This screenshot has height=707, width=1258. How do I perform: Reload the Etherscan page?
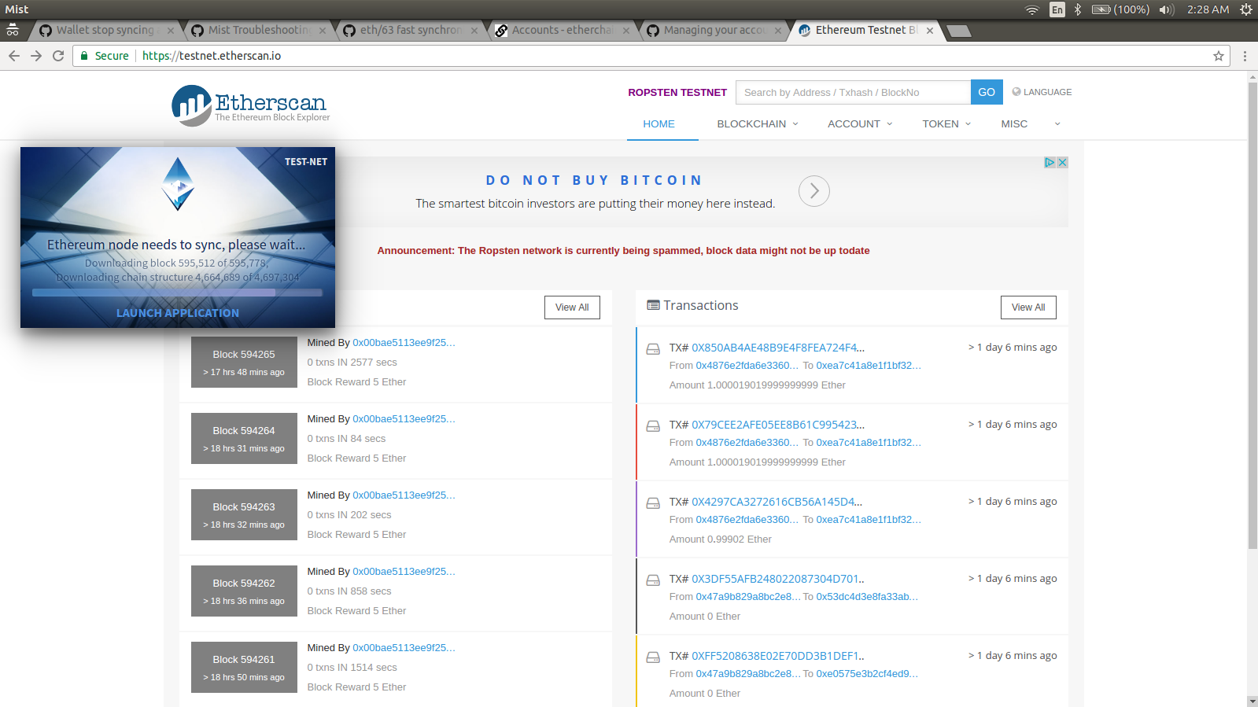pyautogui.click(x=58, y=56)
